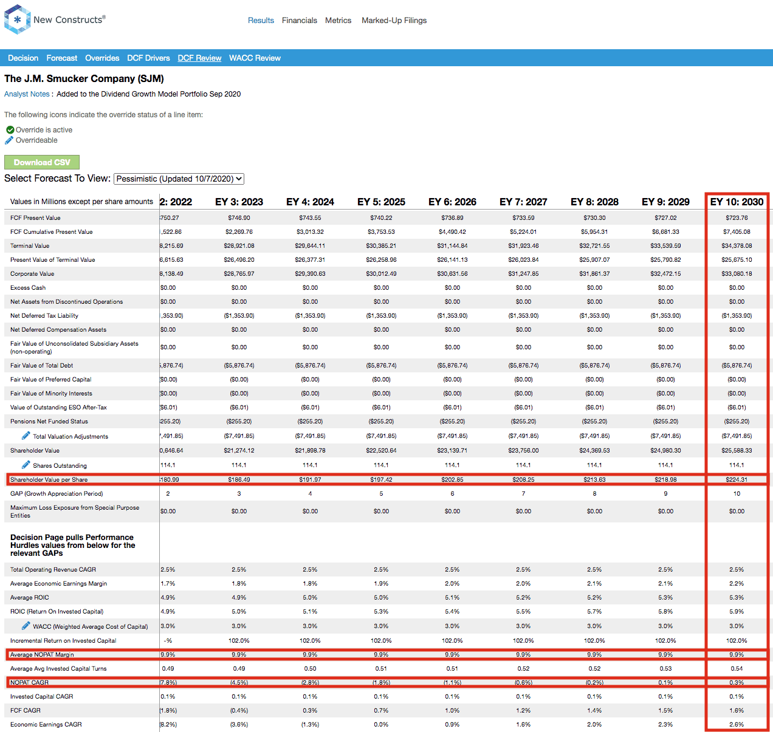Click the '$25,588.33' Shareholder Value cell
Image resolution: width=773 pixels, height=732 pixels.
point(737,451)
